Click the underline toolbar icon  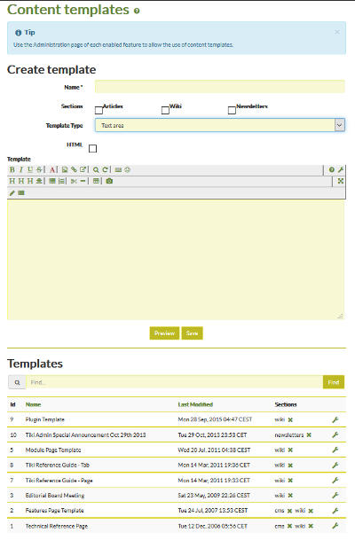tap(30, 169)
